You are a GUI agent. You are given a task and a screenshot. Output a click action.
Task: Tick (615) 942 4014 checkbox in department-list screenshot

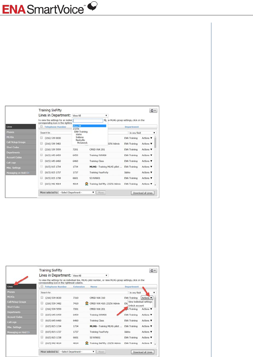(x=41, y=184)
